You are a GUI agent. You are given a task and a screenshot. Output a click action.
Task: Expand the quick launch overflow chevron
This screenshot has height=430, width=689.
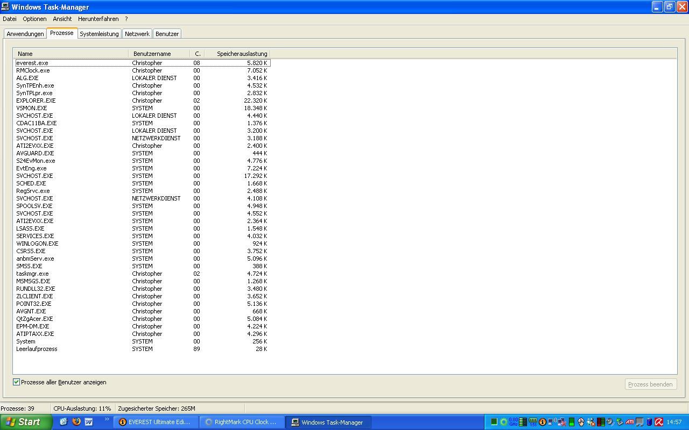(107, 420)
